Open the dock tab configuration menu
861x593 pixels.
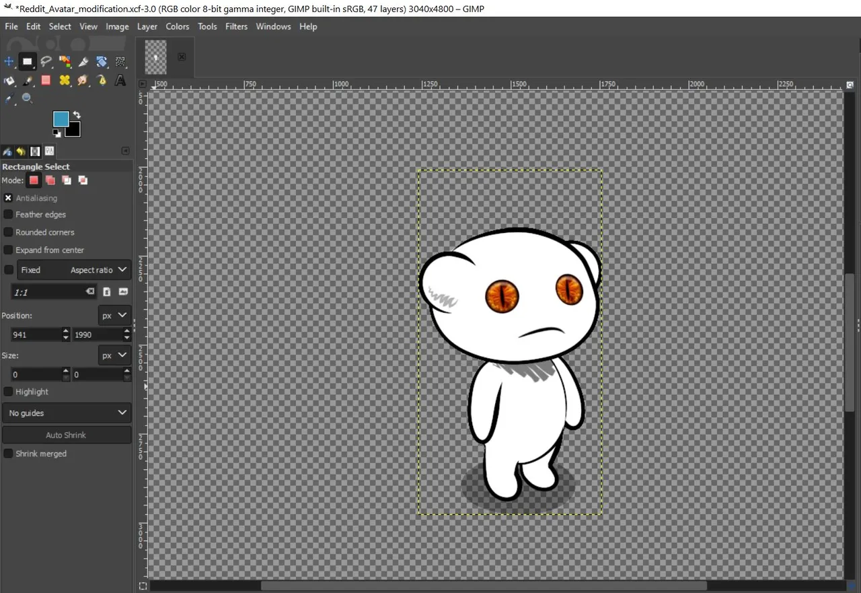pyautogui.click(x=125, y=151)
